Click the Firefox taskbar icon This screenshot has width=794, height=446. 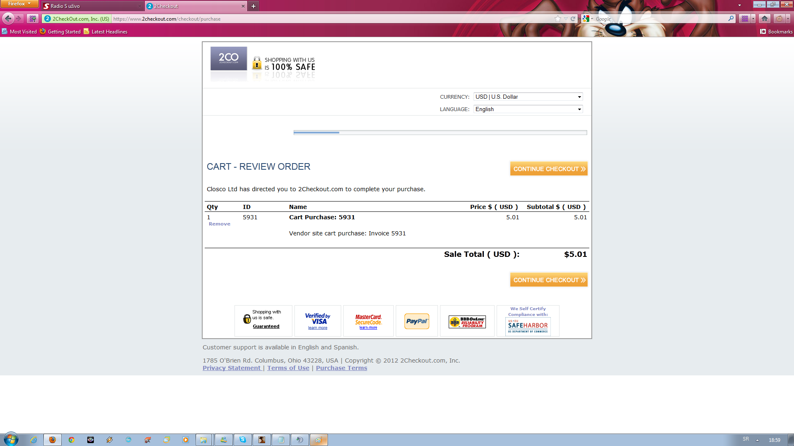coord(53,440)
